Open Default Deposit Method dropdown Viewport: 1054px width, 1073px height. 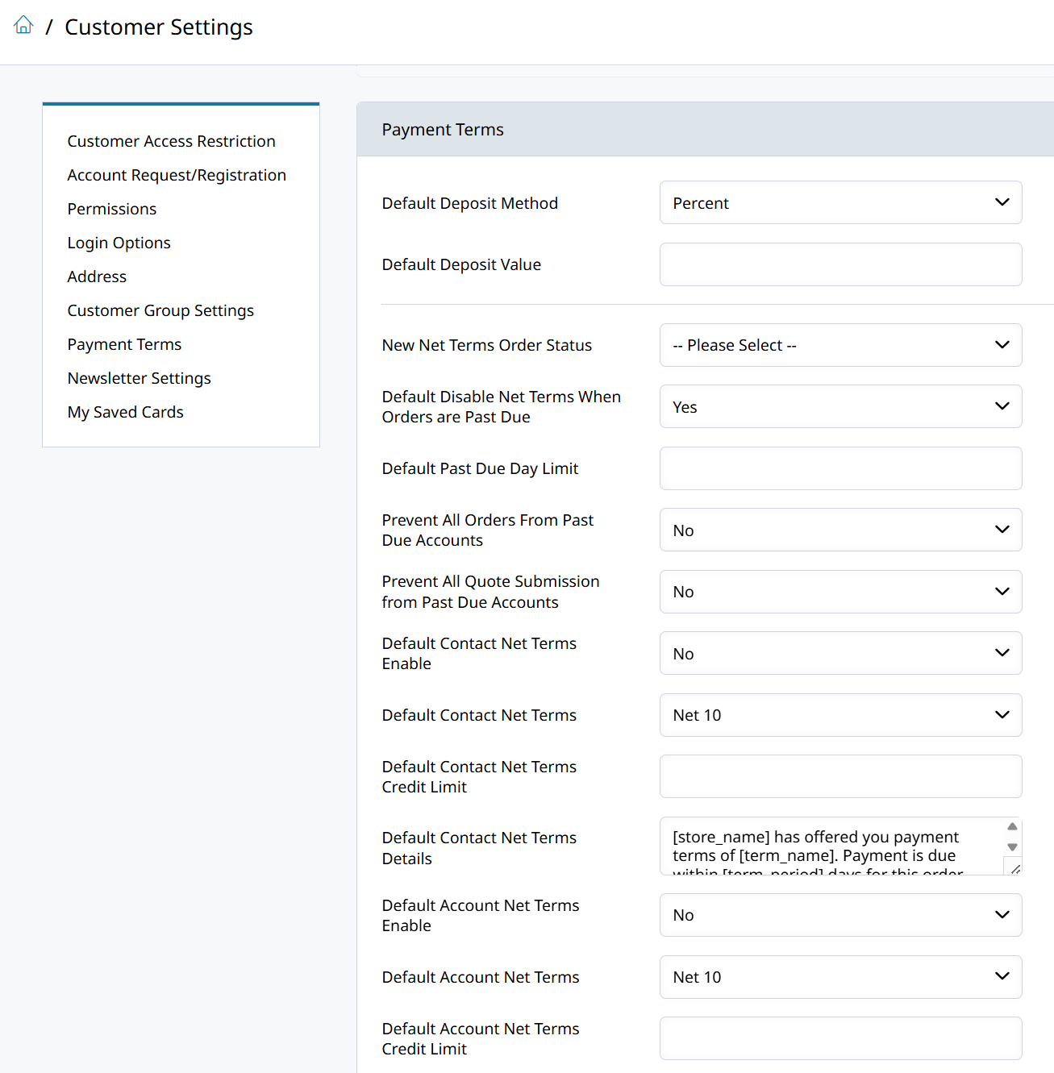point(840,203)
